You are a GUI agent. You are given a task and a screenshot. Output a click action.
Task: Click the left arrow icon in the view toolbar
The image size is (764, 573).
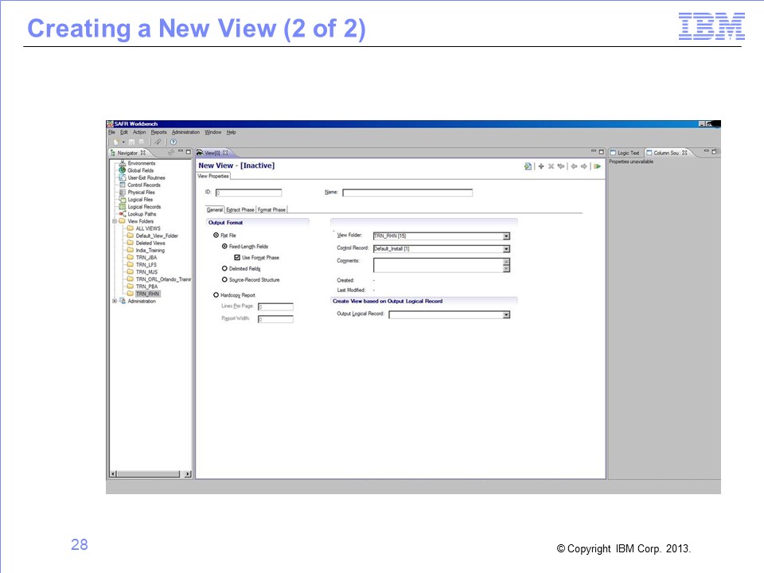pos(574,166)
